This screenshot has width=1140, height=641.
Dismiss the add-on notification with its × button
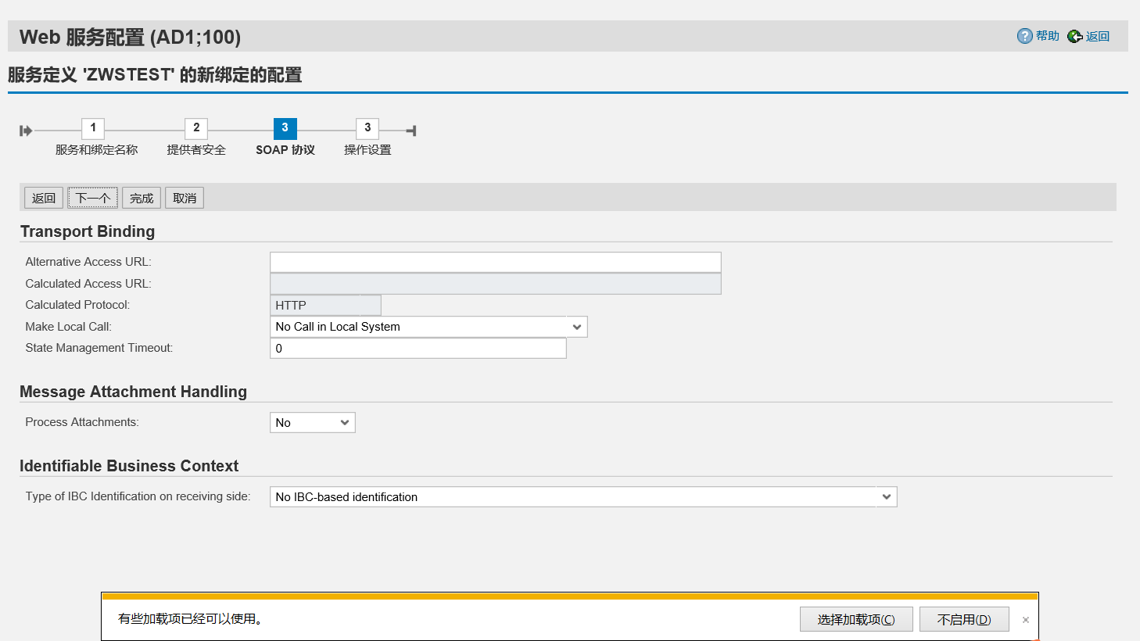pos(1025,619)
